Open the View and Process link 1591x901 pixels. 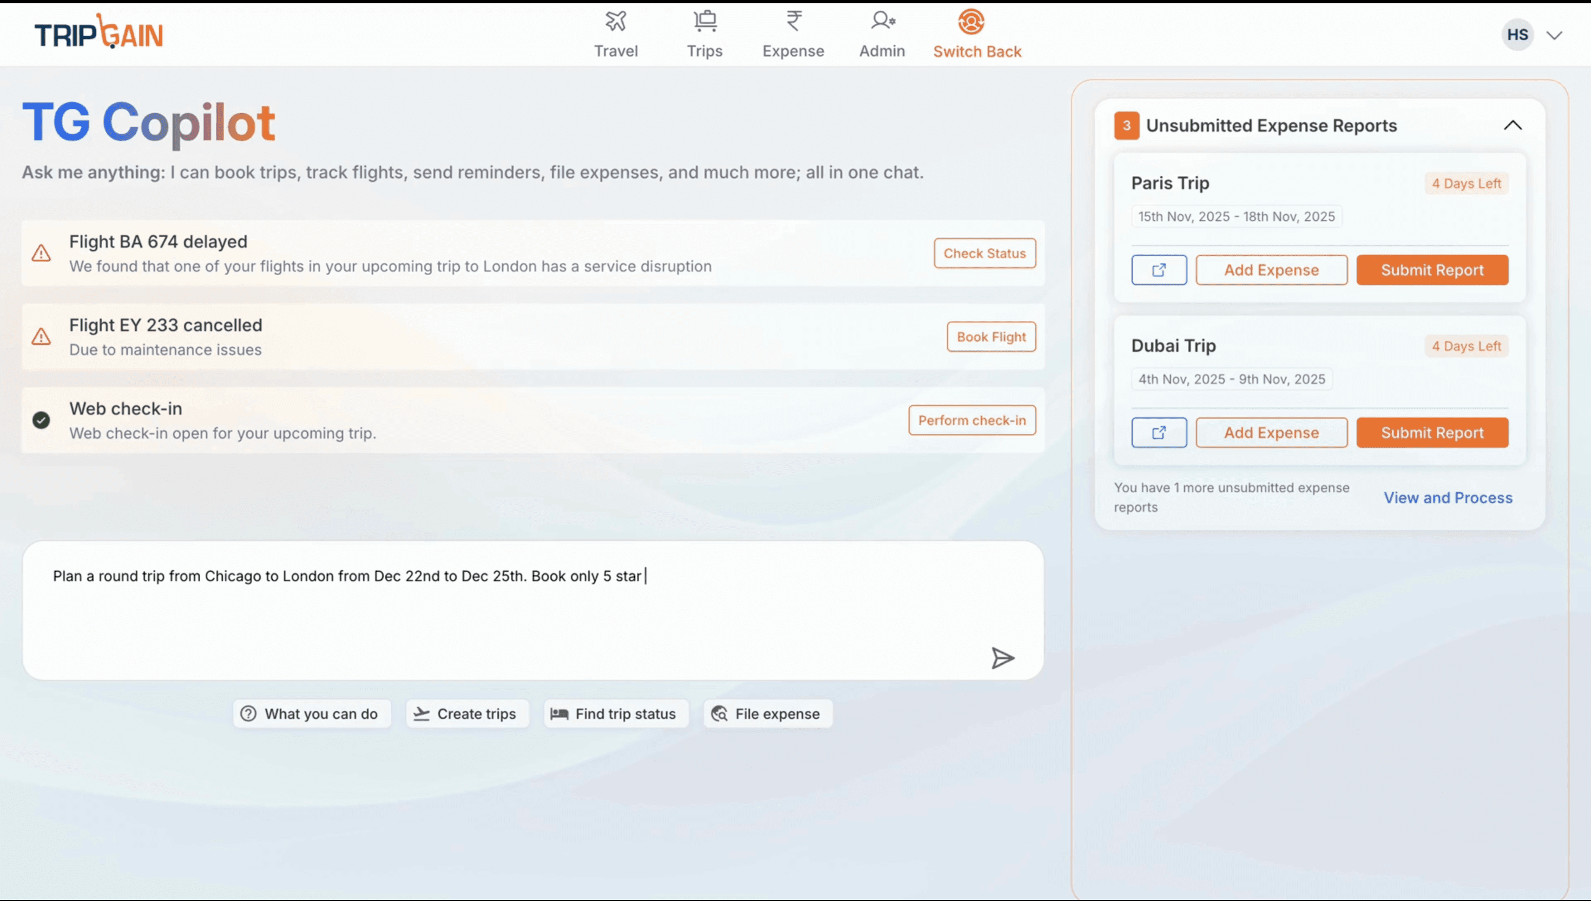point(1448,498)
